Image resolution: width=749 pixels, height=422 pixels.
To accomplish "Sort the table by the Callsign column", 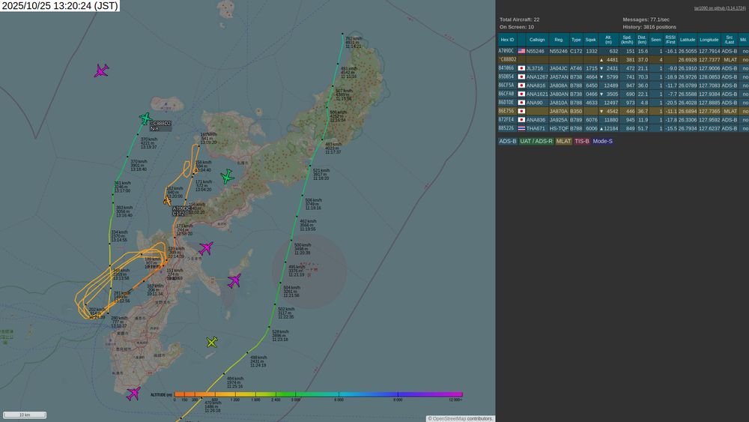I will pyautogui.click(x=537, y=40).
